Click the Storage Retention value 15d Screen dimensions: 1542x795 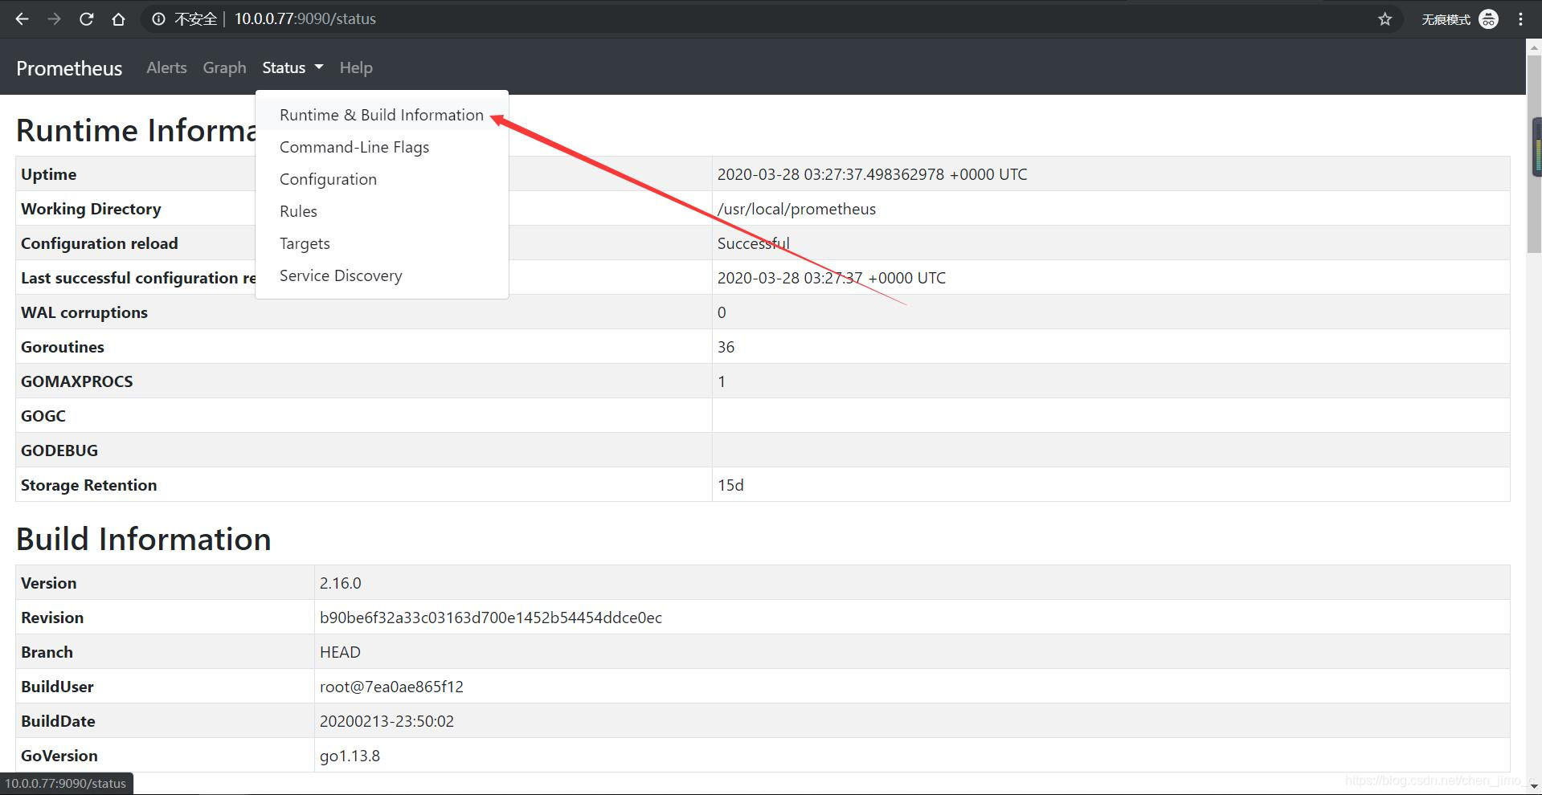tap(730, 485)
